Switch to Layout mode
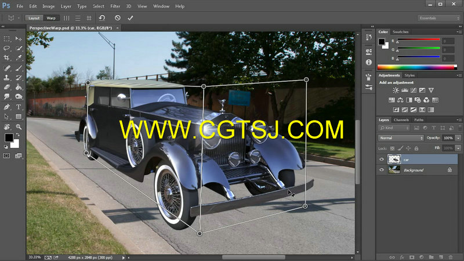464x261 pixels. click(34, 18)
